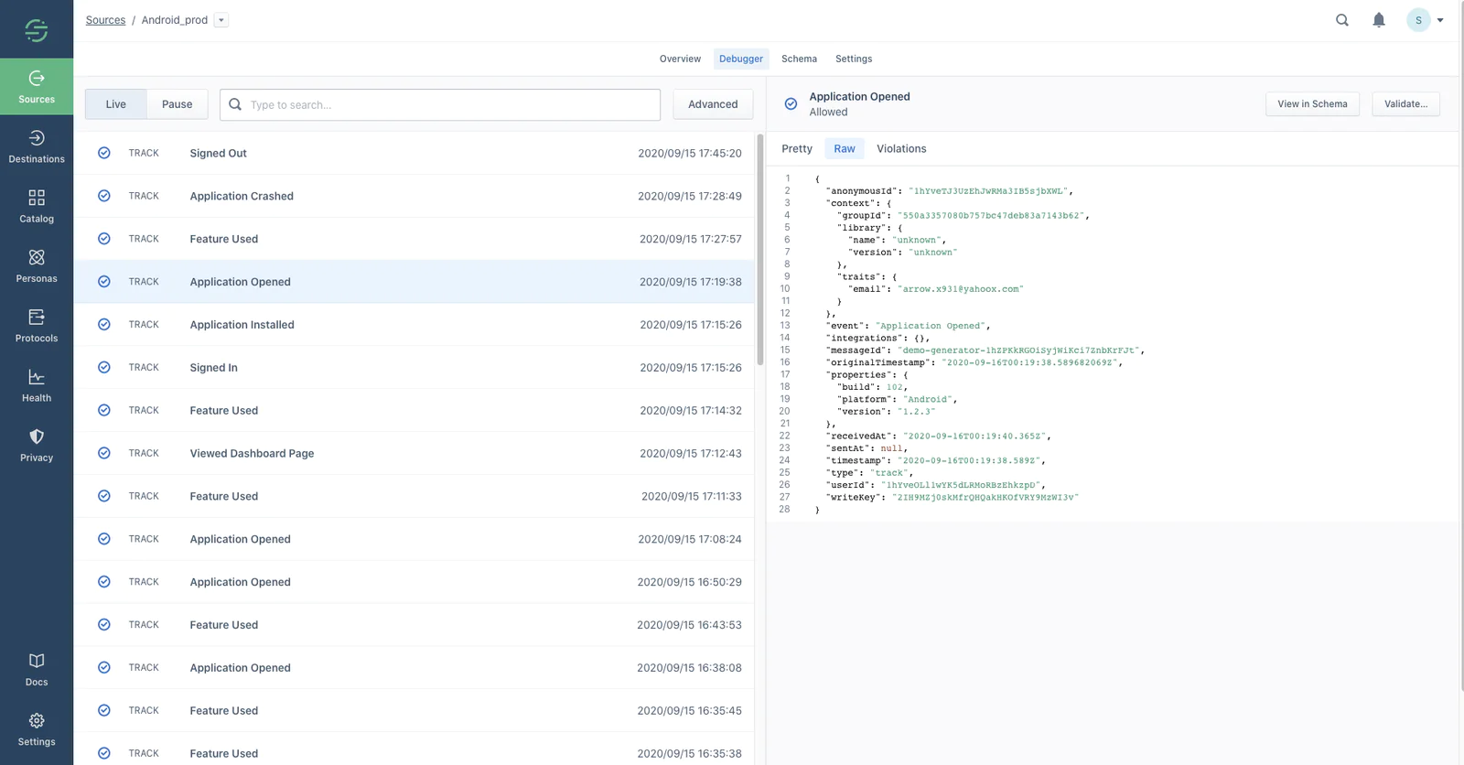Click the Sources breadcrumb link
Viewport: 1464px width, 765px height.
(105, 20)
